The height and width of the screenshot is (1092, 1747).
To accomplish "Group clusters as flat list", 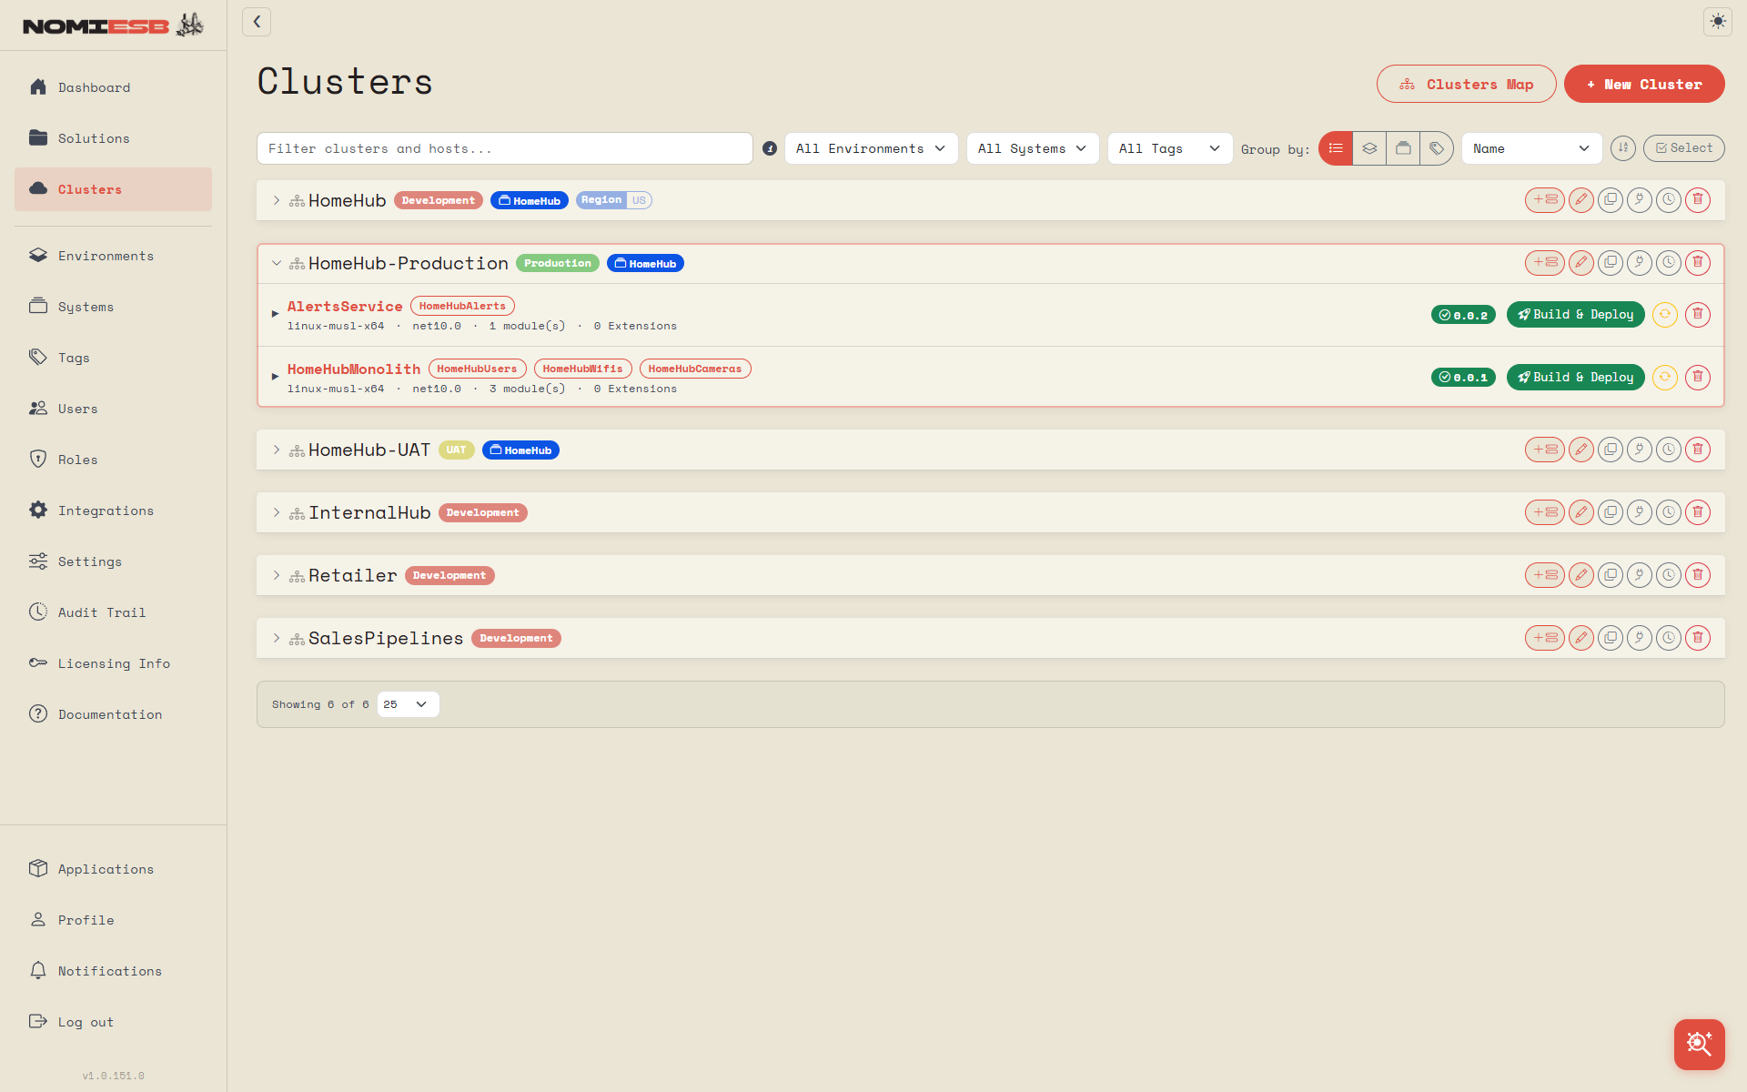I will (1336, 148).
